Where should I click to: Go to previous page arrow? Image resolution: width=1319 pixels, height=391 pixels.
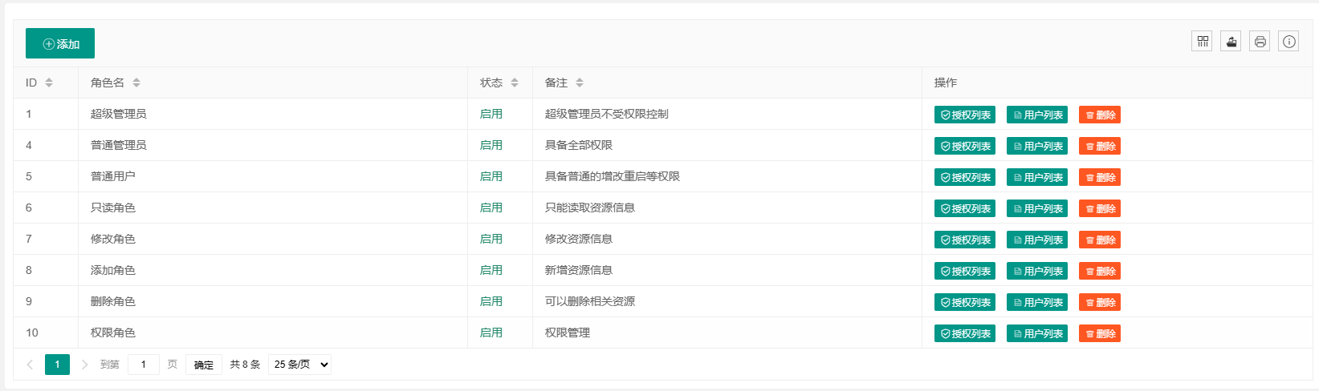coord(30,365)
